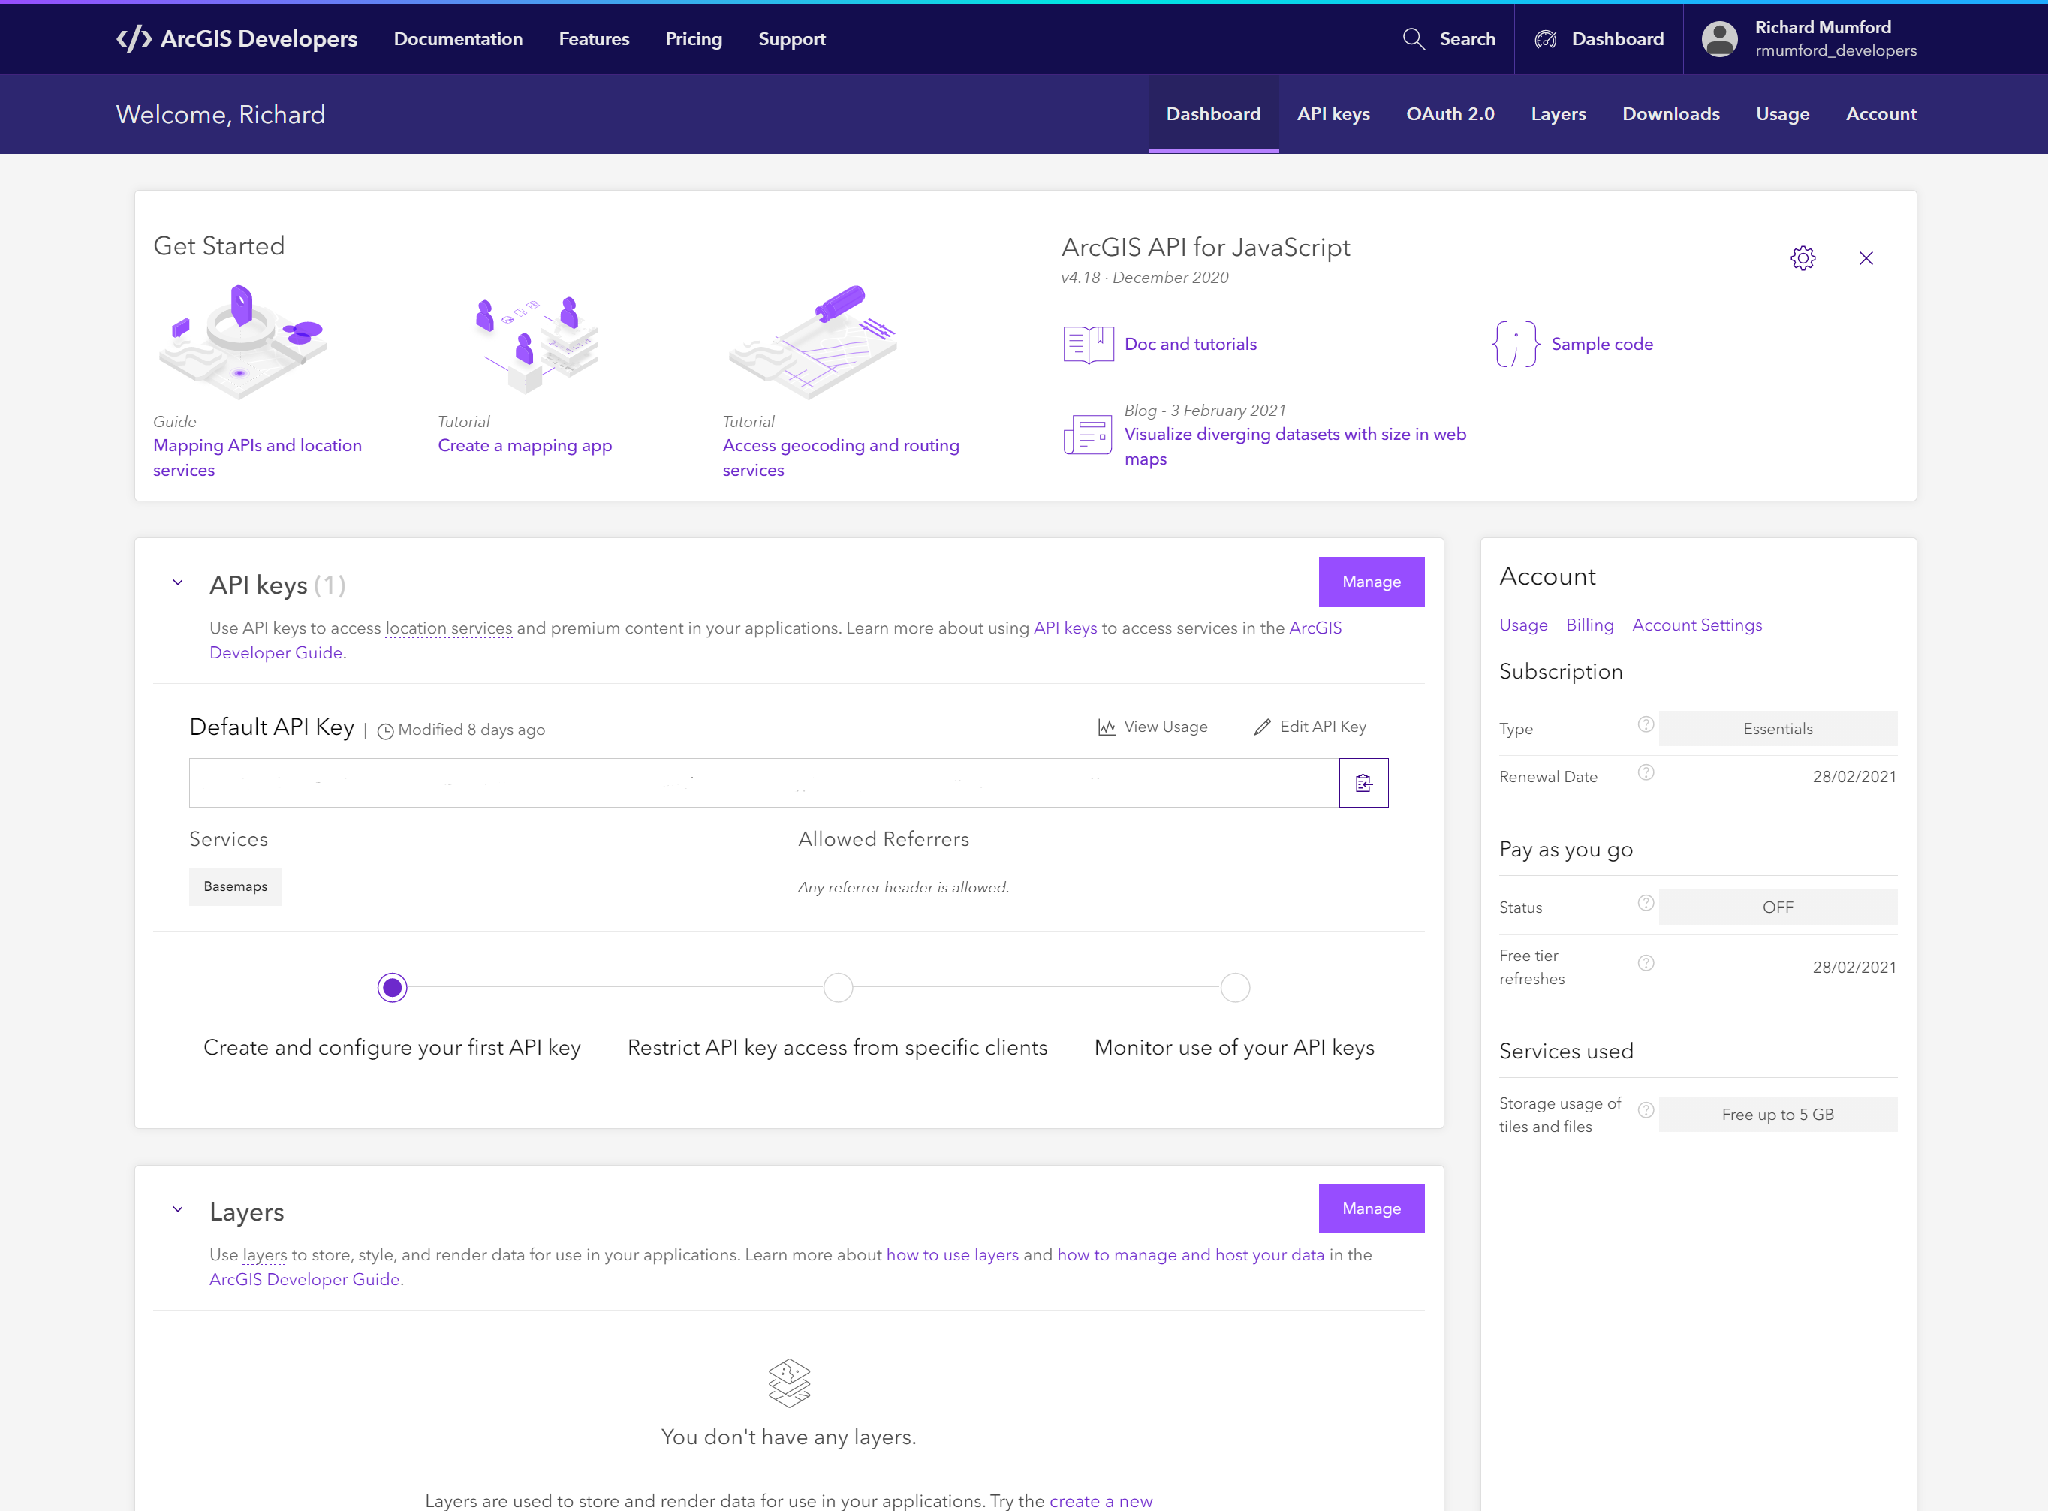Open the Doc and tutorials link
Image resolution: width=2048 pixels, height=1511 pixels.
[x=1191, y=344]
